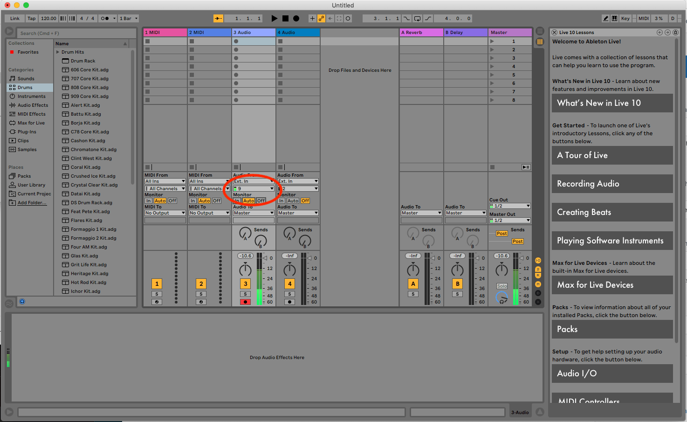Enable Draw Mode with the pencil icon

click(x=606, y=18)
